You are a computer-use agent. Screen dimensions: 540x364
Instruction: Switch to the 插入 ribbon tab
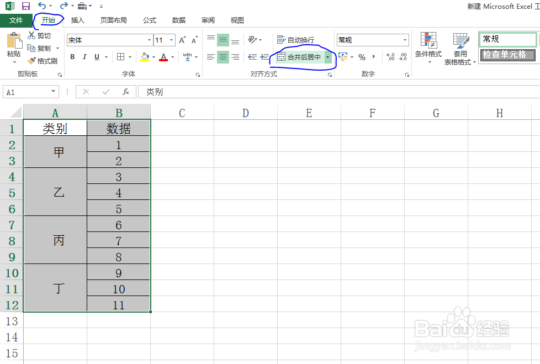tap(76, 20)
